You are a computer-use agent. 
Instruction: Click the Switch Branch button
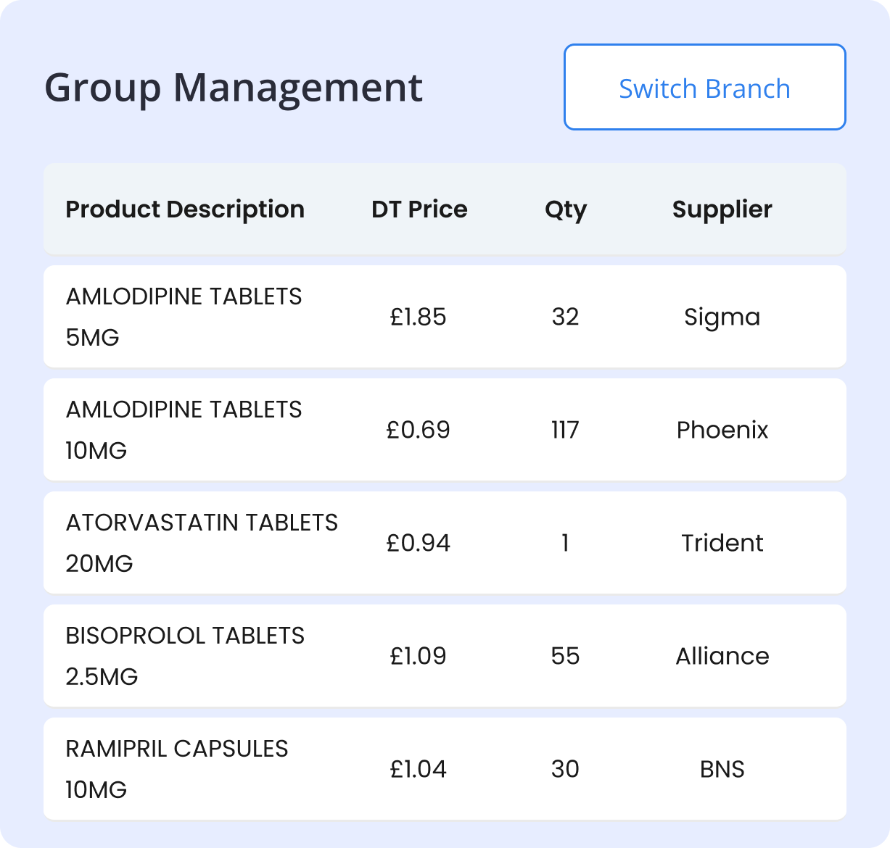[704, 87]
